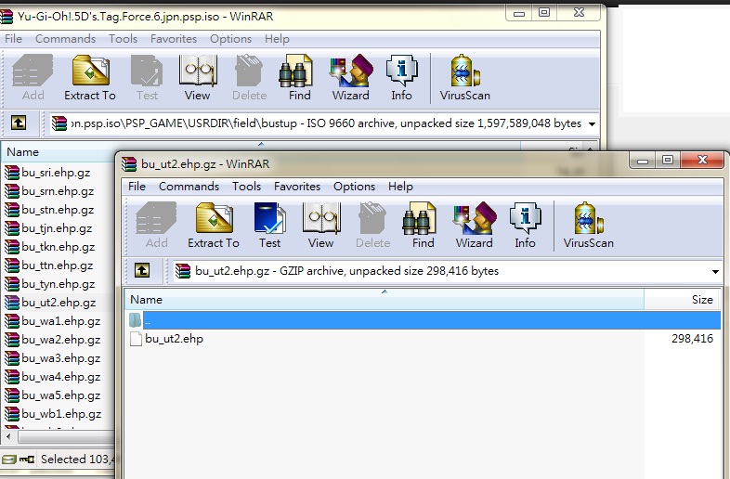Click Test icon in Yu-Gi-Oh iso window
Image resolution: width=730 pixels, height=479 pixels.
[147, 78]
